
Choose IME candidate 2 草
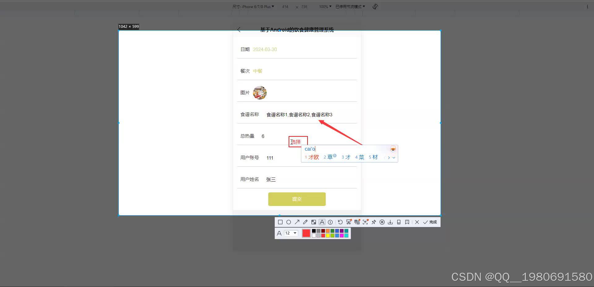point(330,157)
